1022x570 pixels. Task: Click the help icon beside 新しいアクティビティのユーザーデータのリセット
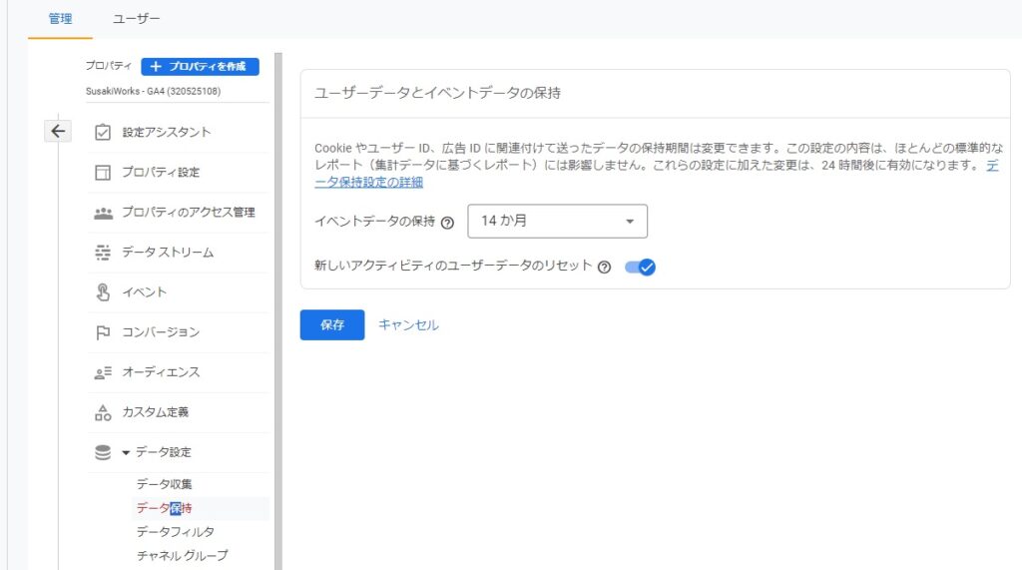click(604, 267)
